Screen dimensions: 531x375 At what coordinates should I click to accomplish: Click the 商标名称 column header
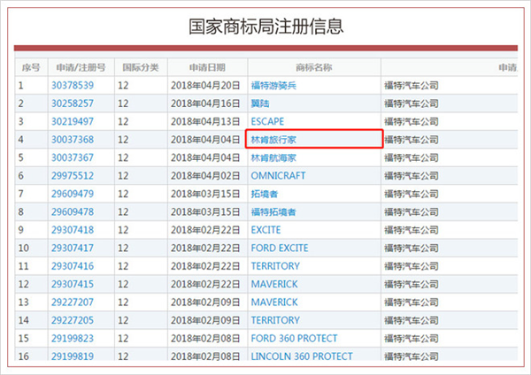tap(314, 67)
